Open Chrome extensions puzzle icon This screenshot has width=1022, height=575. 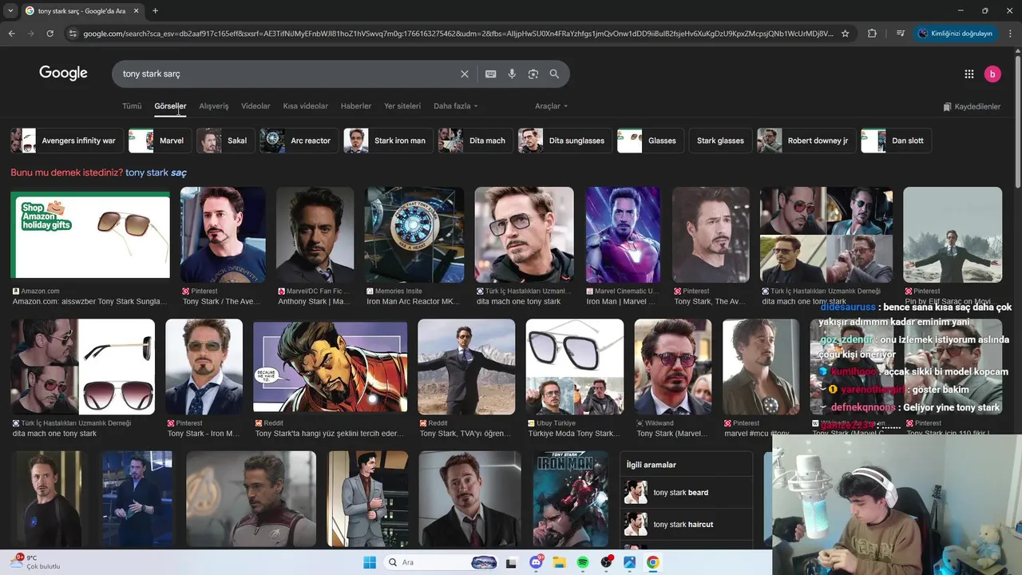click(872, 34)
